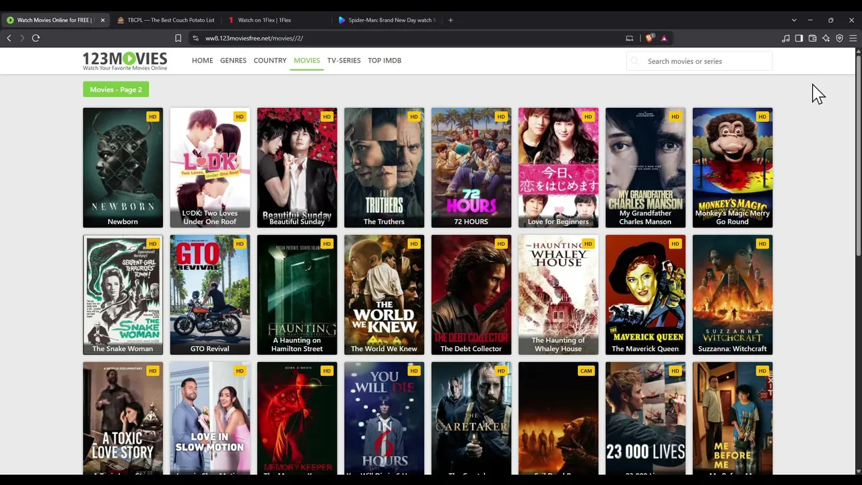Open the HOME nav menu item
Screen dimensions: 862x485
tap(202, 61)
